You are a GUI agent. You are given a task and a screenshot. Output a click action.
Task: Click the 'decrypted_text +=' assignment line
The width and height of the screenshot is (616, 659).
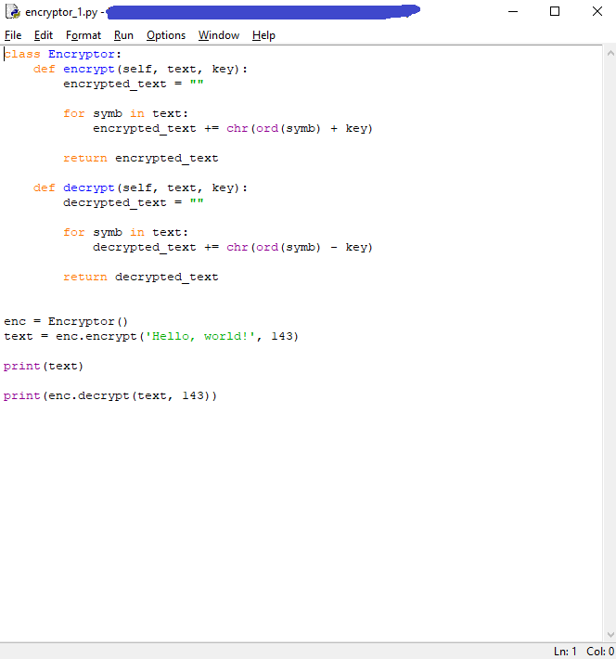point(233,247)
